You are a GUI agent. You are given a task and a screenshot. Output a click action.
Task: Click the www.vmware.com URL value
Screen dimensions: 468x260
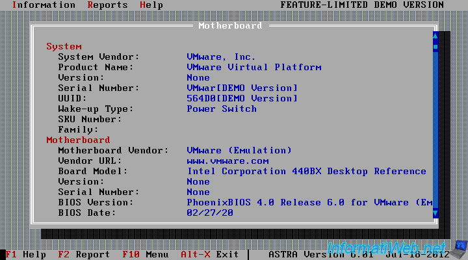tap(227, 161)
